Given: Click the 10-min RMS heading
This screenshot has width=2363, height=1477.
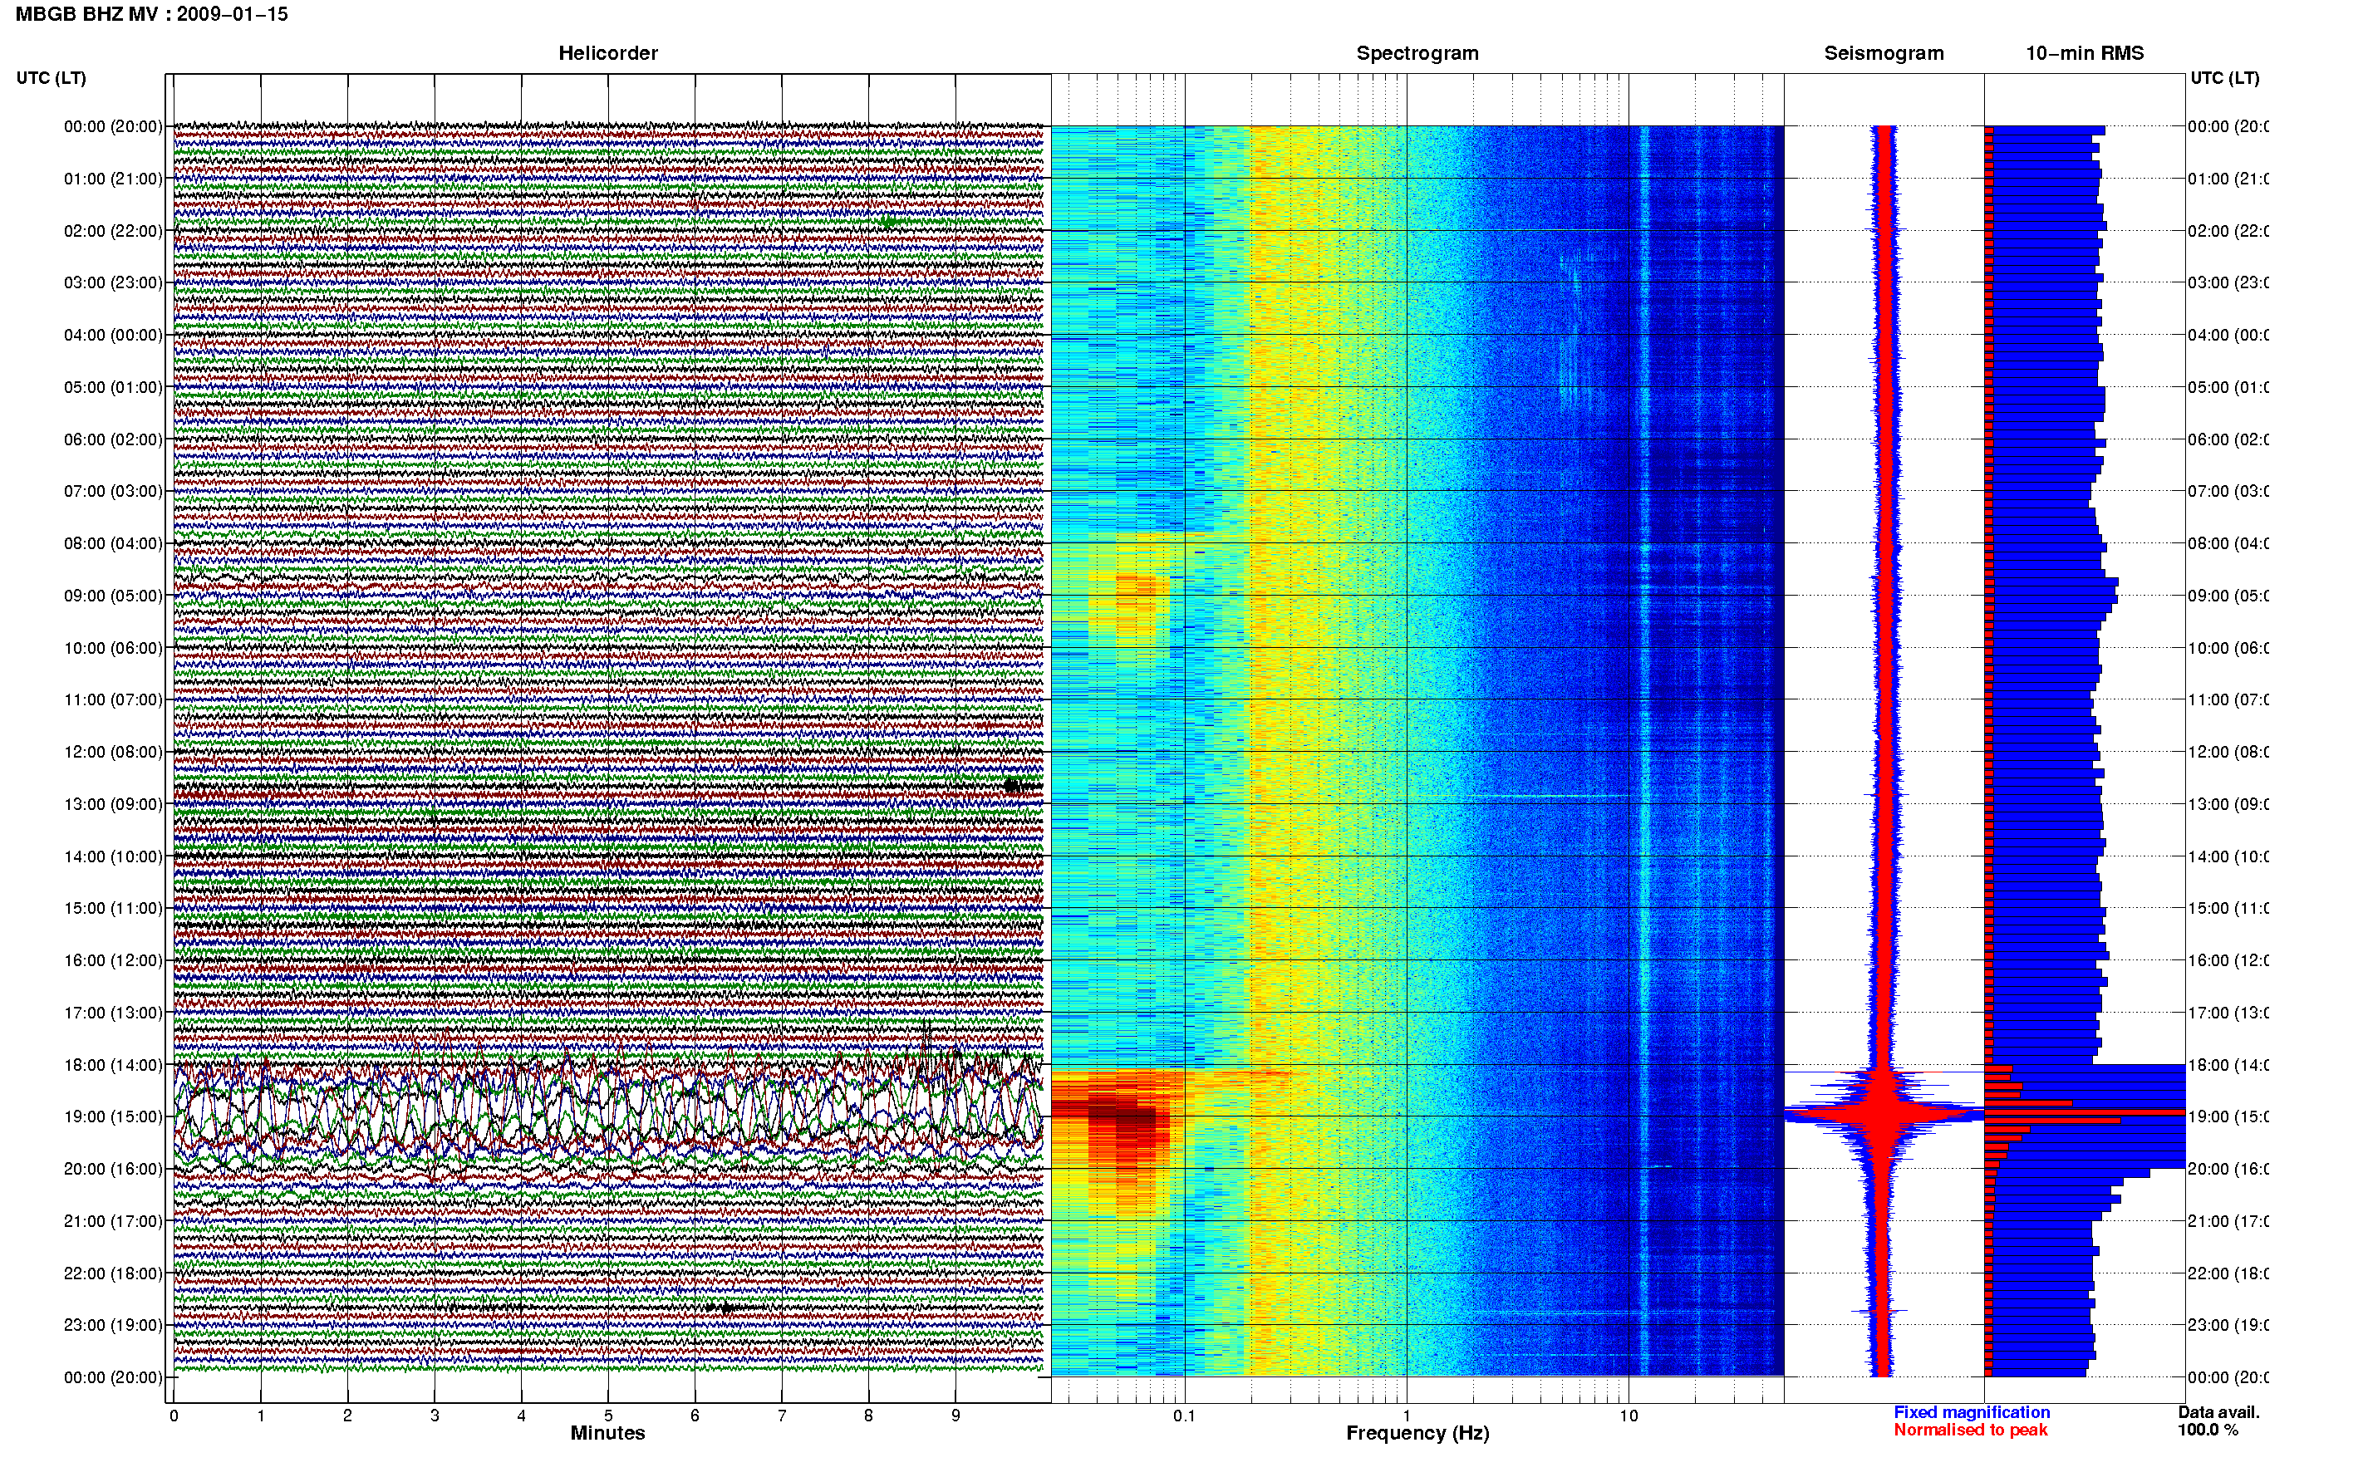Looking at the screenshot, I should tap(2085, 53).
